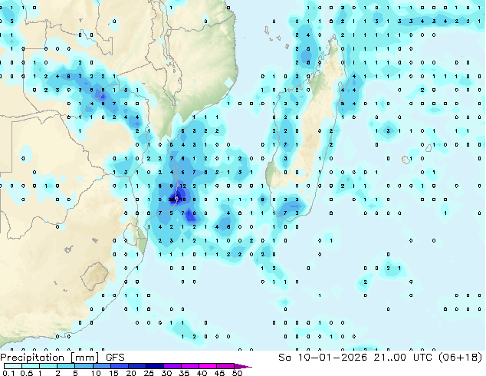The height and width of the screenshot is (376, 486).
Task: Pick the 1–2 mm legend color box
Action: [x=48, y=366]
